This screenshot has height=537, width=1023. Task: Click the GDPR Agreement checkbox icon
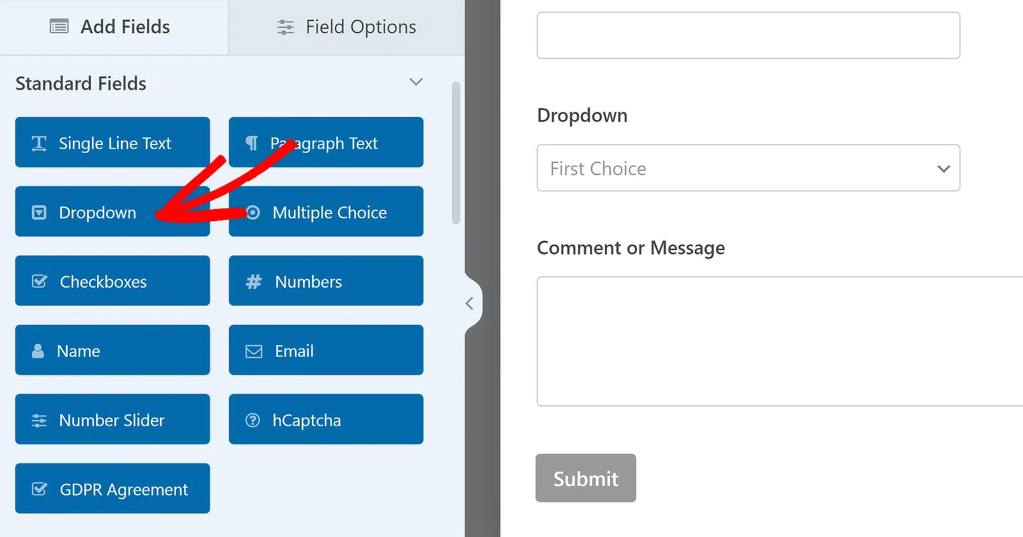point(39,489)
